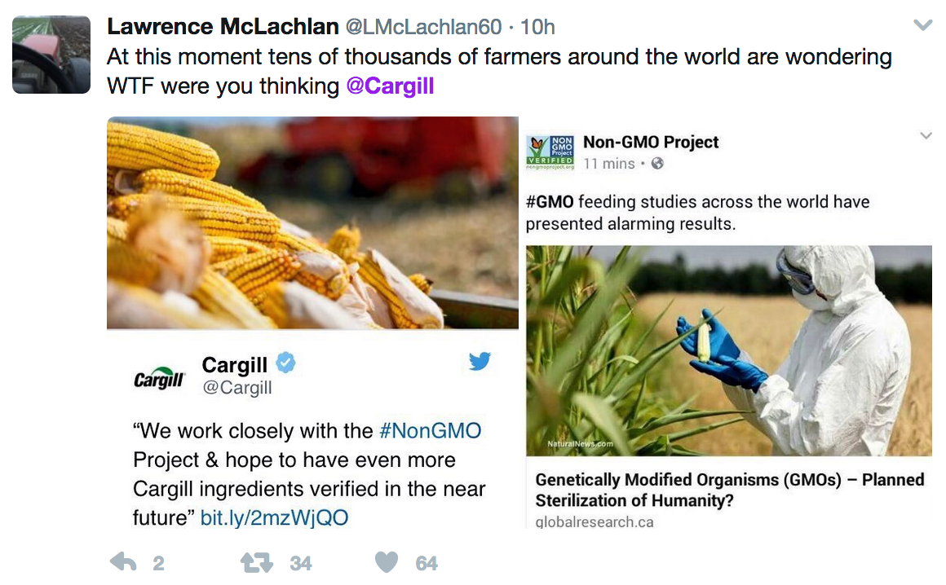Like the tweet with heart icon
Screen dimensions: 946x585
click(x=387, y=561)
